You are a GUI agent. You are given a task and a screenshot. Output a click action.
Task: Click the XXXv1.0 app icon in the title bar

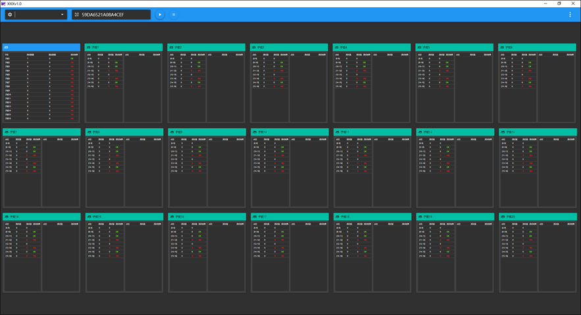[x=3, y=3]
